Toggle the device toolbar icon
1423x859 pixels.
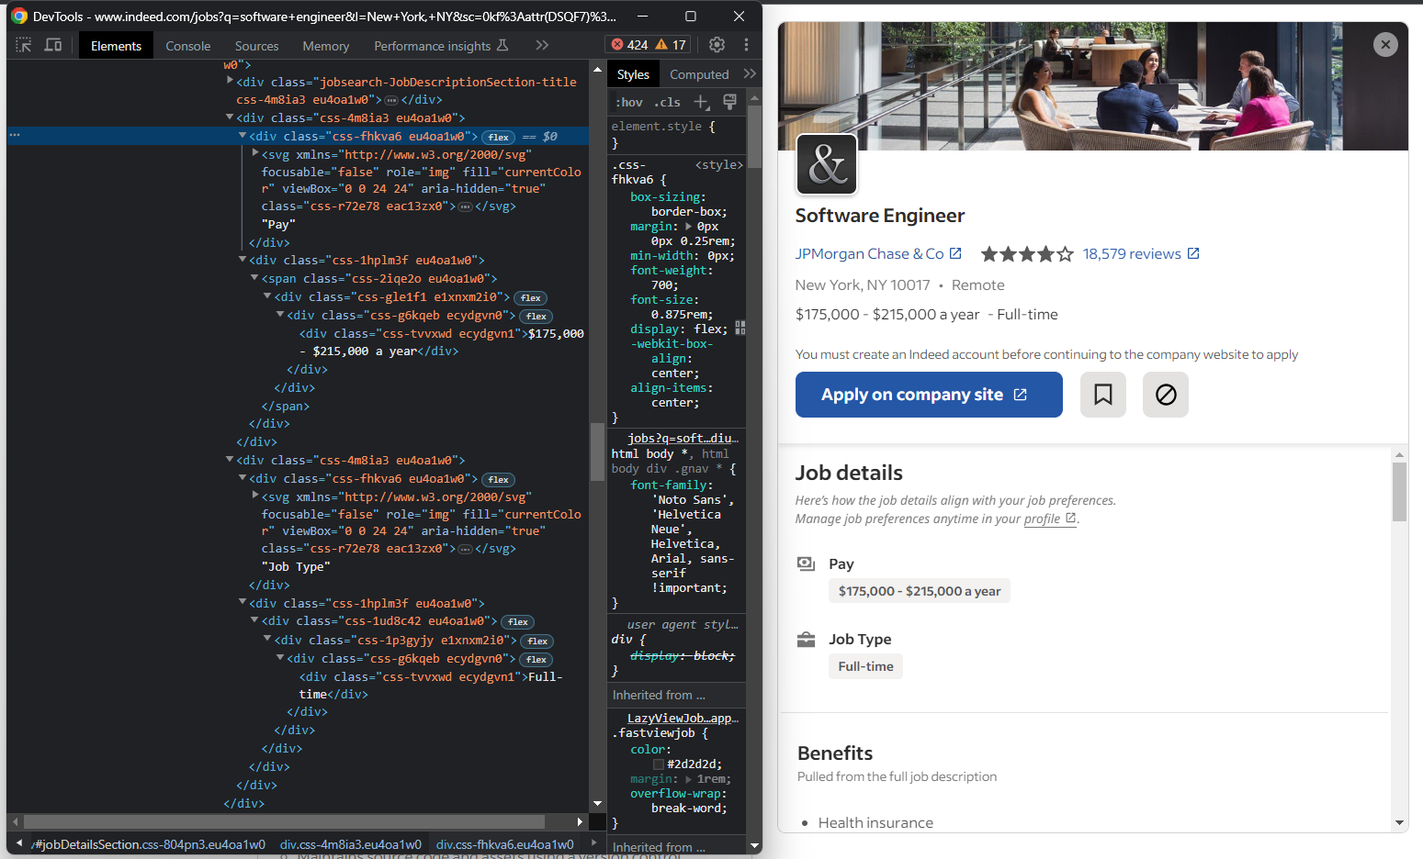tap(53, 45)
